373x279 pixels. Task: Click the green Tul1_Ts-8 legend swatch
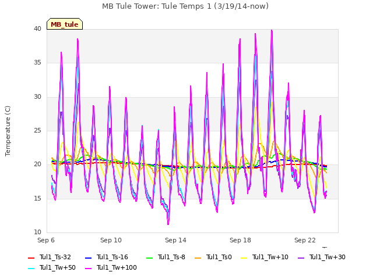click(150, 258)
